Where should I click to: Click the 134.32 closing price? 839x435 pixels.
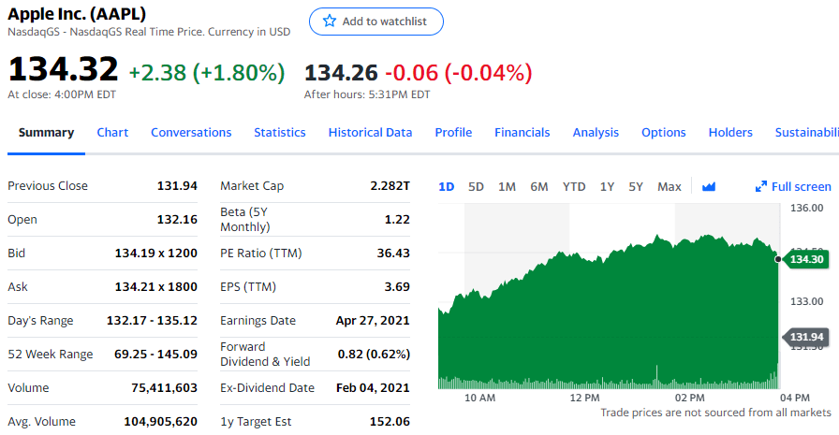[63, 69]
